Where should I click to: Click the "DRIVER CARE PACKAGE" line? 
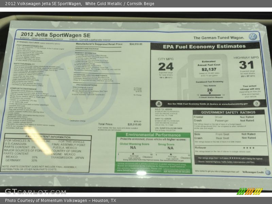click(87, 49)
